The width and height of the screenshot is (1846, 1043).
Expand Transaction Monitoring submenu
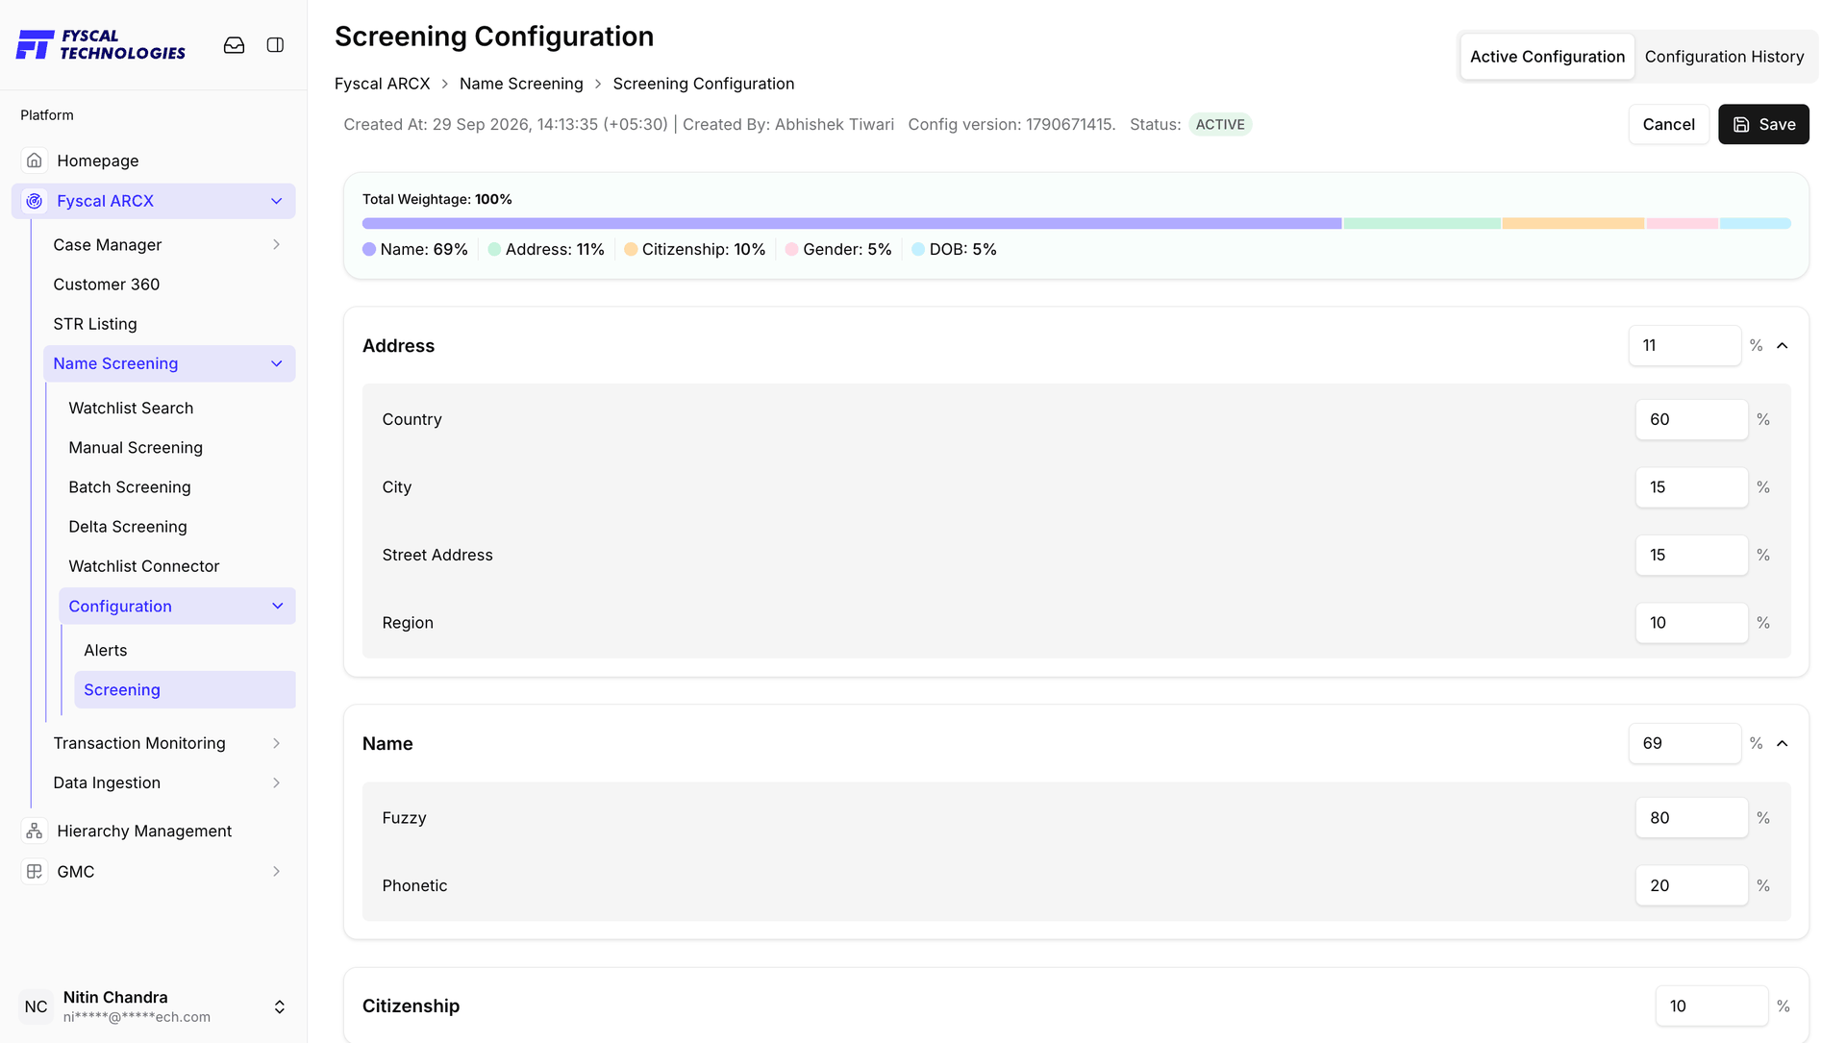click(276, 743)
